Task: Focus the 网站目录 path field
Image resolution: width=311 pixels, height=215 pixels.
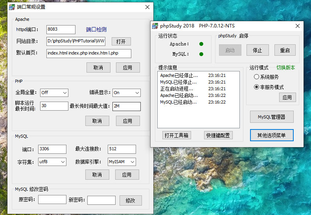Action: [76, 41]
